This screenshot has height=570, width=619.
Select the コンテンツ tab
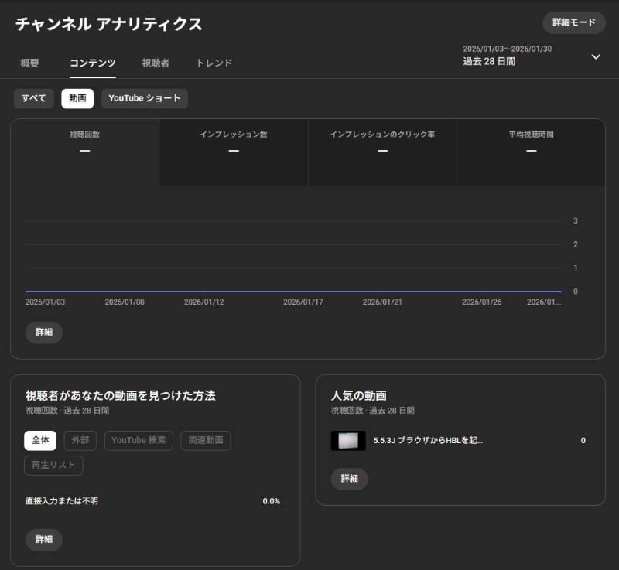coord(93,63)
